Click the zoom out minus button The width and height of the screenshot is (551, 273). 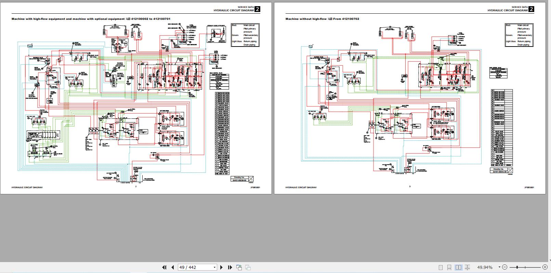(505, 267)
